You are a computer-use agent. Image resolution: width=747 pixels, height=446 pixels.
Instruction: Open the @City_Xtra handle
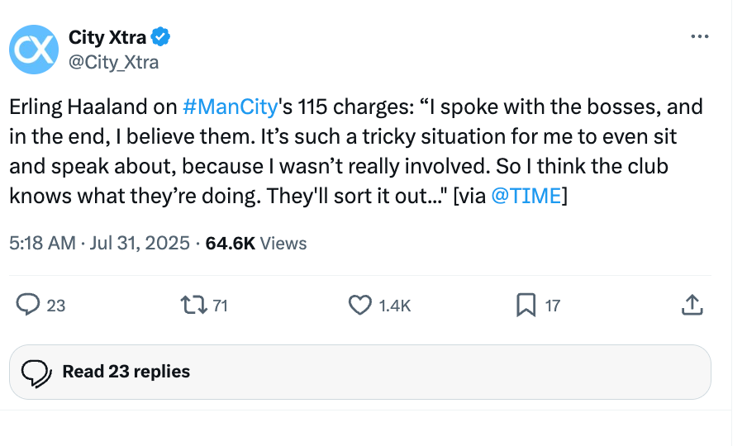coord(113,61)
